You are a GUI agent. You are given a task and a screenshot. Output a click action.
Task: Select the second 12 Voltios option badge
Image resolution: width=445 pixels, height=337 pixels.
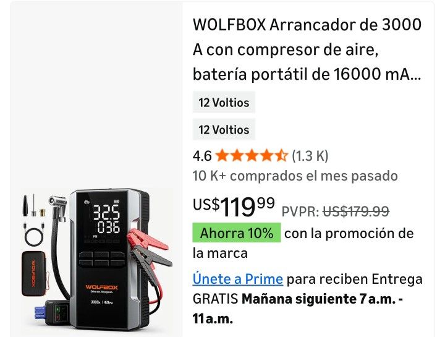point(224,130)
